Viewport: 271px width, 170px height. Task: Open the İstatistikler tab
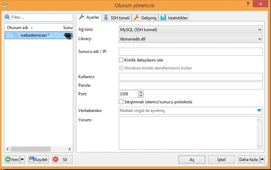[x=174, y=18]
